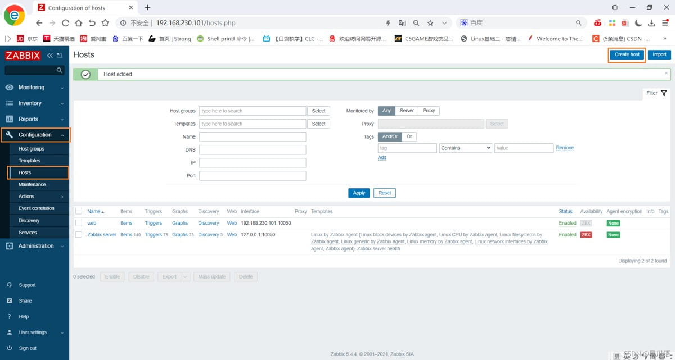Check the web host checkbox

[x=79, y=223]
